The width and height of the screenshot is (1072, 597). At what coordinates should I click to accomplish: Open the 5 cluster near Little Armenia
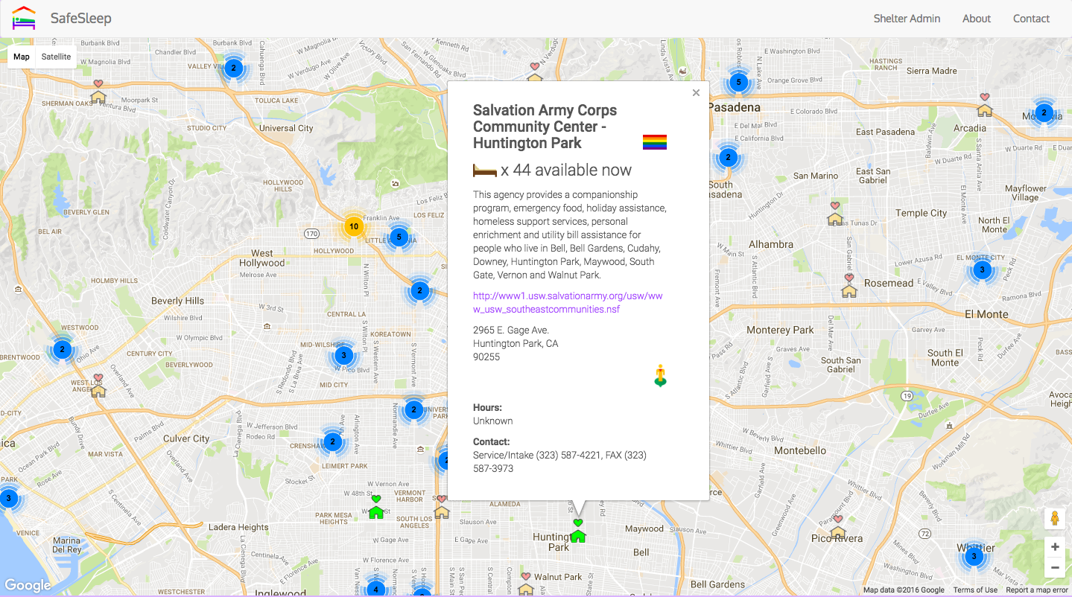coord(399,237)
